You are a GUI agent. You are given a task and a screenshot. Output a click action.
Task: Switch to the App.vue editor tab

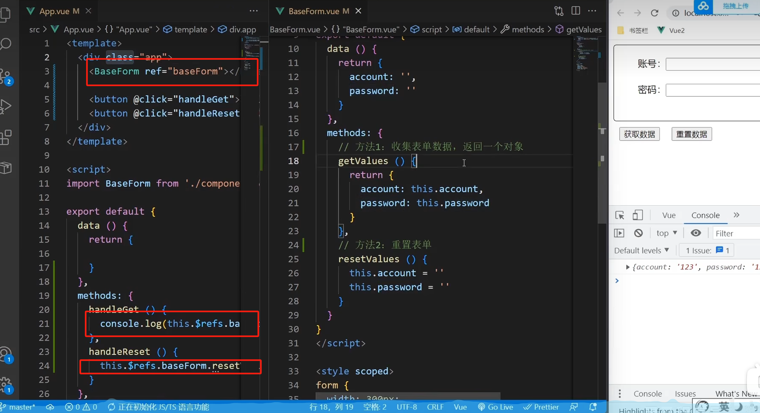[54, 11]
